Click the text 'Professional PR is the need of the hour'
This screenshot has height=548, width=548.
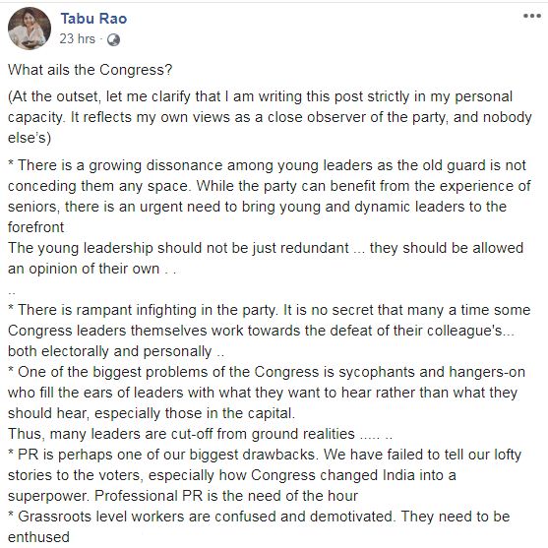[226, 496]
